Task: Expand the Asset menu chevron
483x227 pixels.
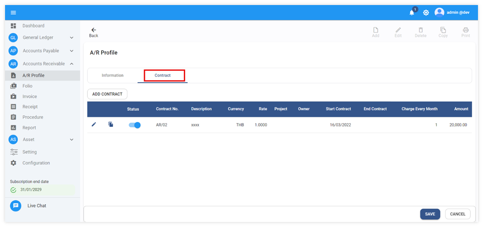Action: 71,140
